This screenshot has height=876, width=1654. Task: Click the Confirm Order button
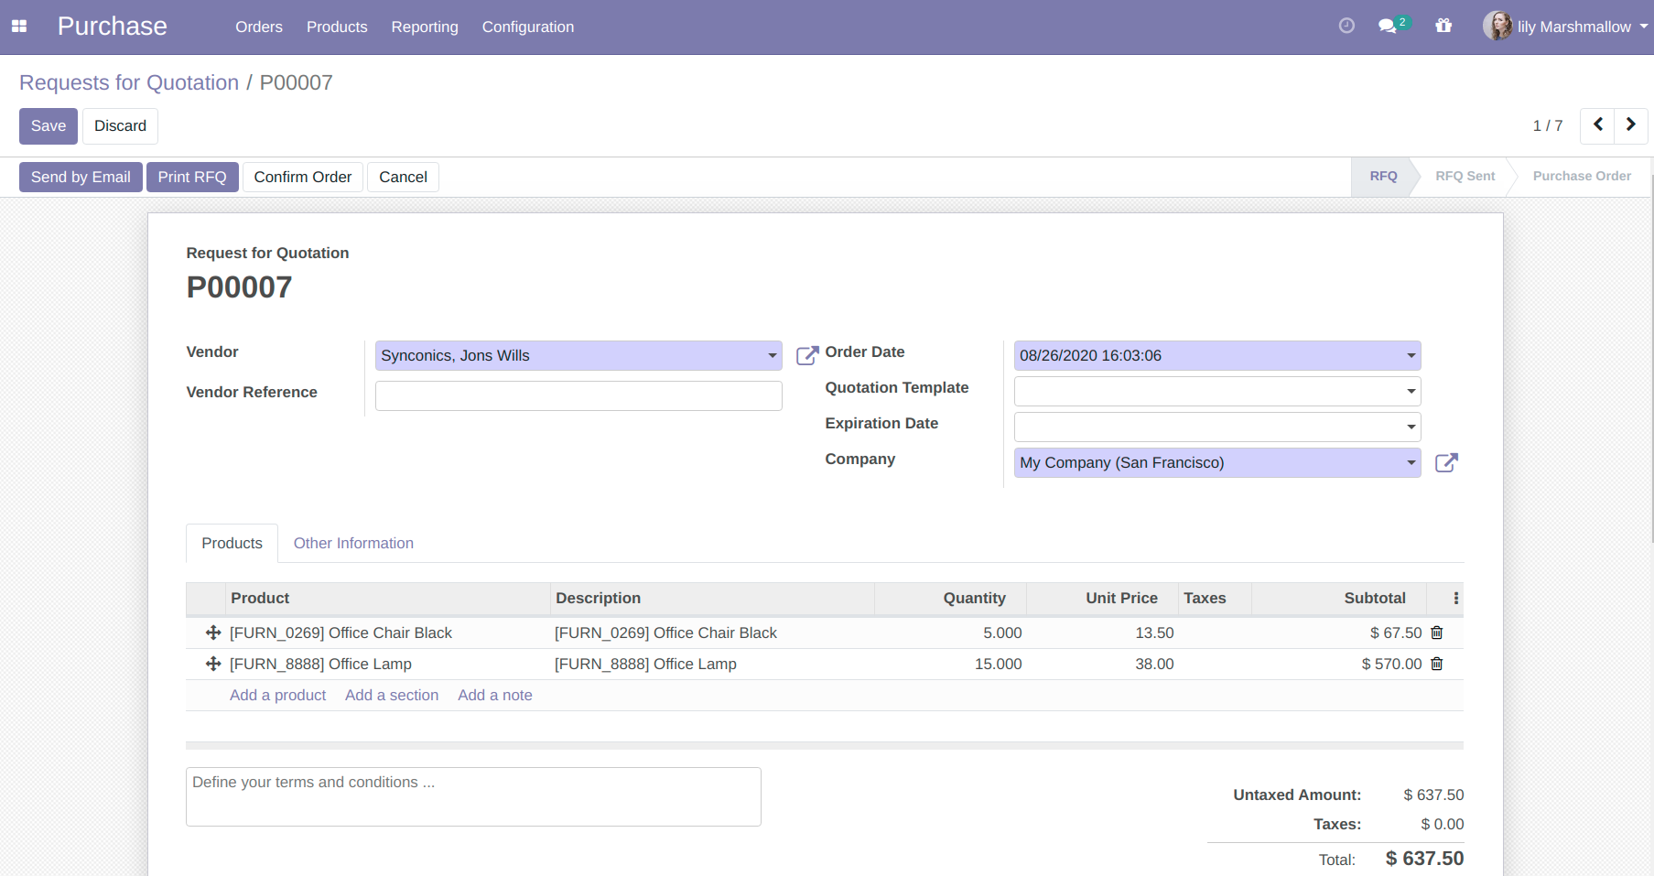pyautogui.click(x=302, y=177)
